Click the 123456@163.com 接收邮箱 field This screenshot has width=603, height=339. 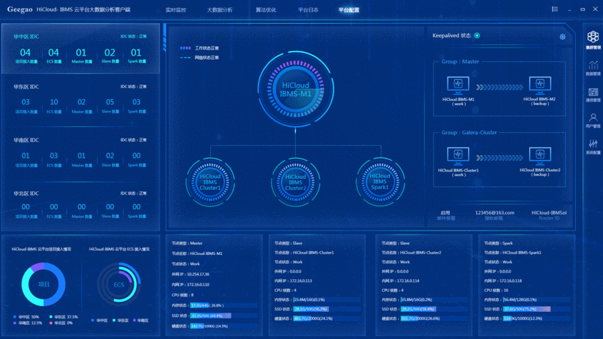tap(494, 215)
